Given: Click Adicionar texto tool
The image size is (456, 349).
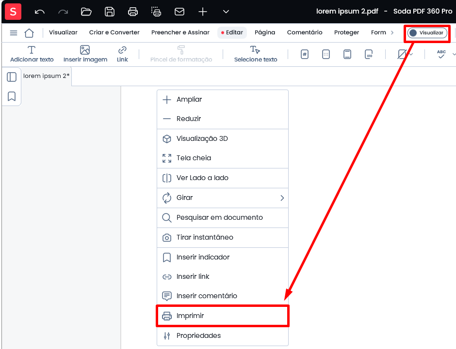Looking at the screenshot, I should point(32,54).
